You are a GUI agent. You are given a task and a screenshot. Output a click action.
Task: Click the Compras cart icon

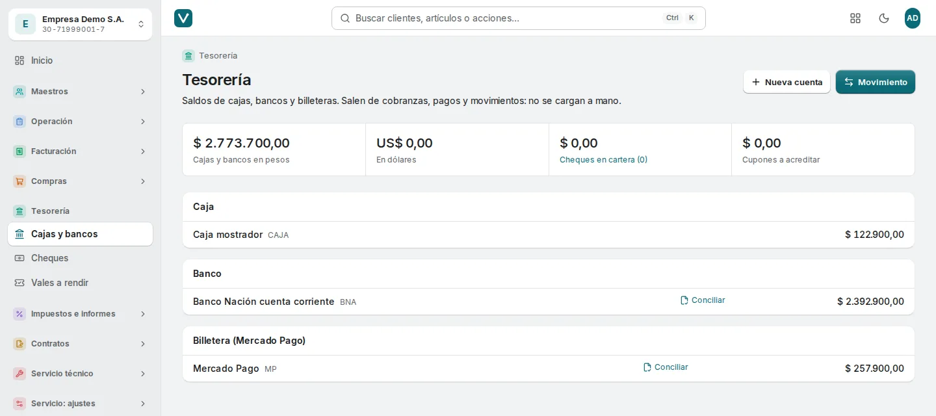[x=19, y=181]
